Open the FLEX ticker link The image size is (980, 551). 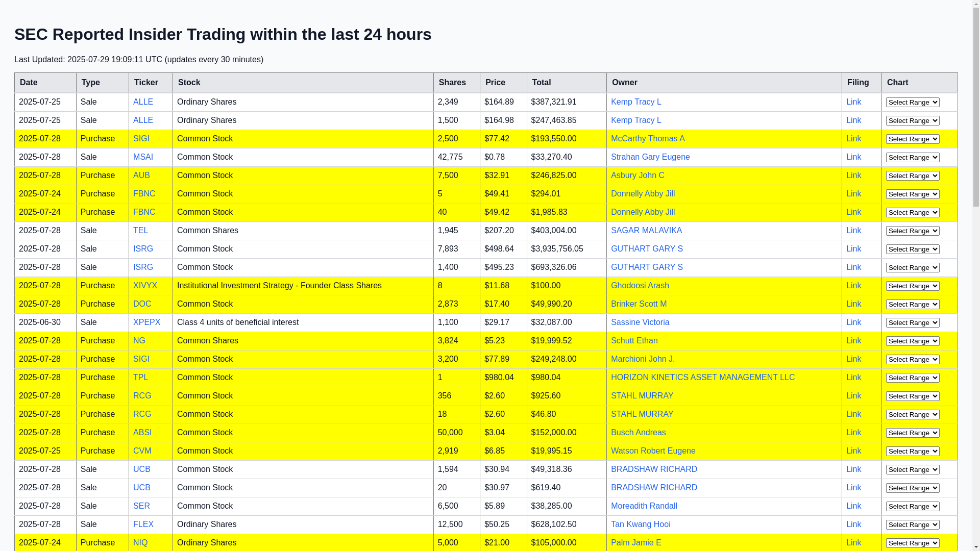point(143,524)
